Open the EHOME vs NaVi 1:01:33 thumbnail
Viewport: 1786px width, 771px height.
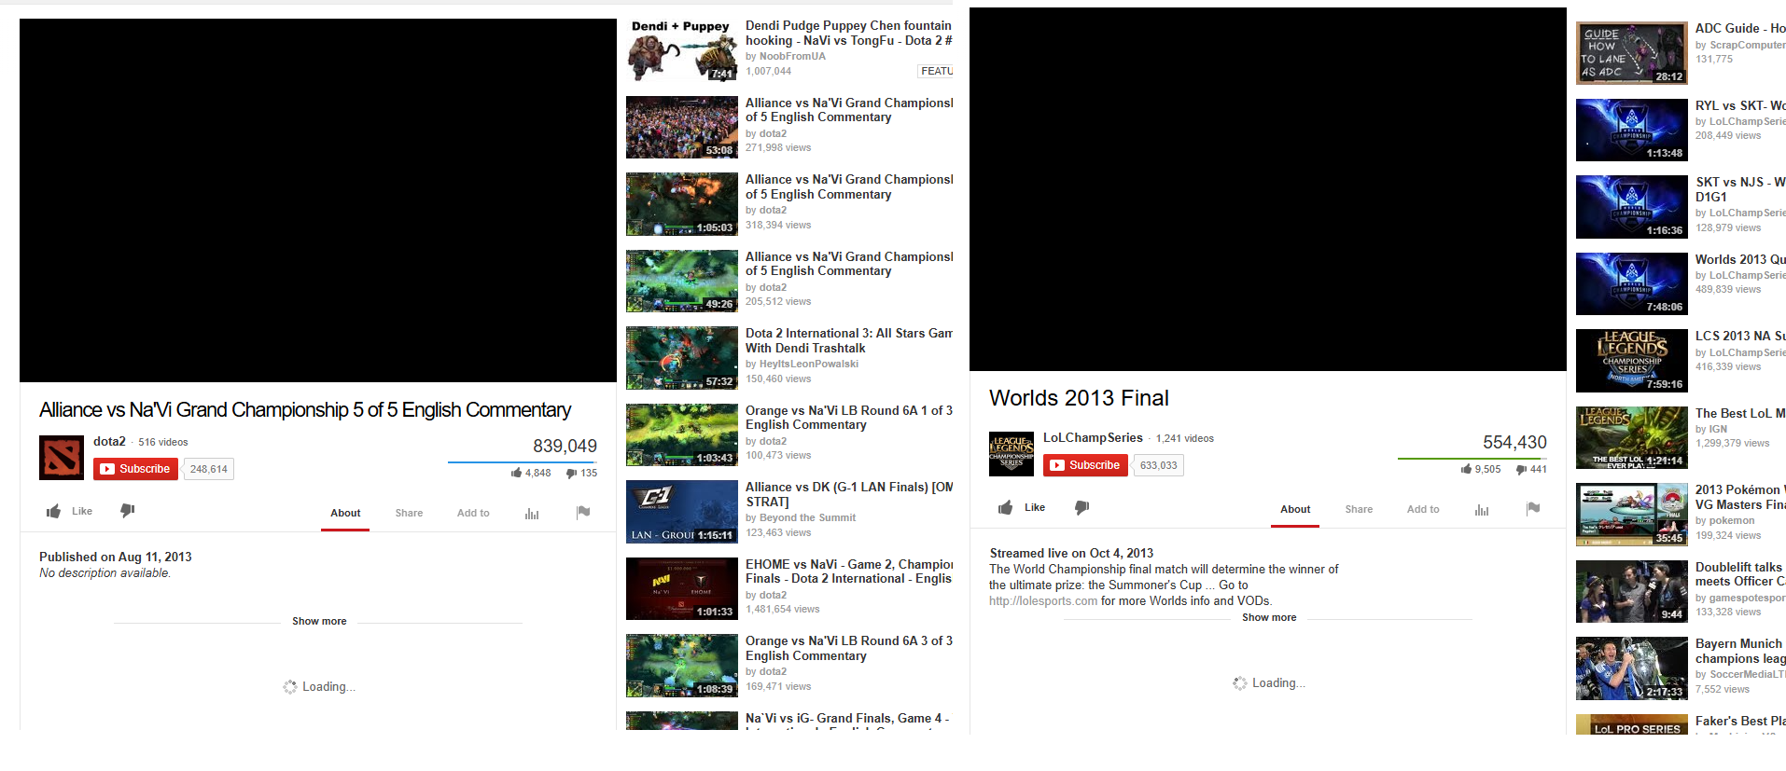click(682, 588)
